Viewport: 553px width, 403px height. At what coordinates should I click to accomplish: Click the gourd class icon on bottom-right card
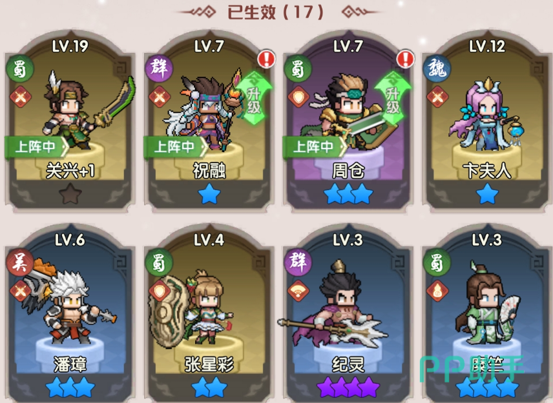tap(437, 291)
